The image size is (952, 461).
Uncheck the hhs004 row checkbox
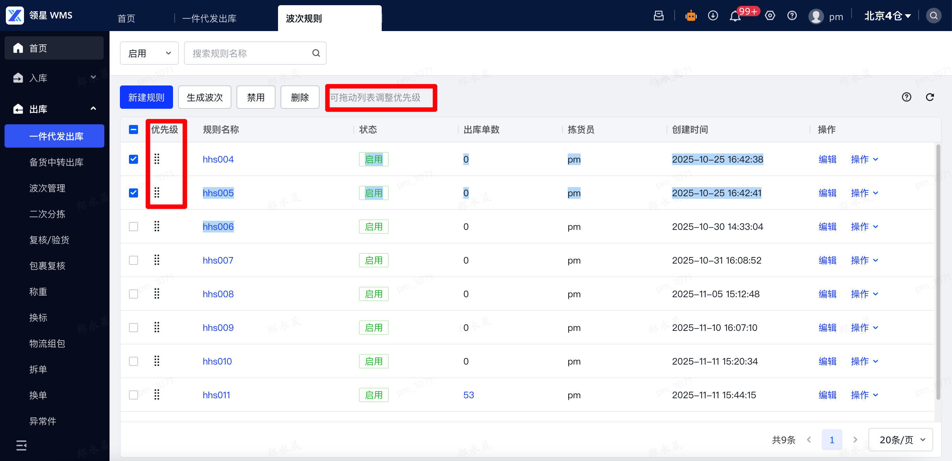click(x=134, y=159)
